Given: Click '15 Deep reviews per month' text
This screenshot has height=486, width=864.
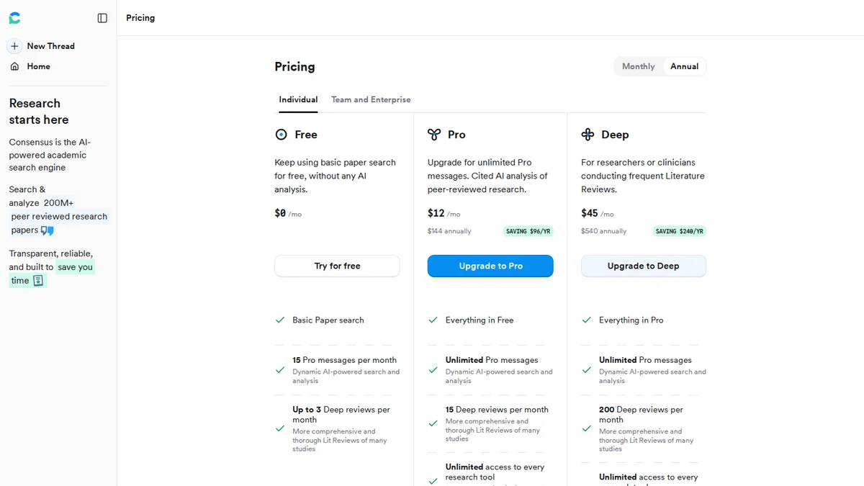Looking at the screenshot, I should [x=497, y=410].
